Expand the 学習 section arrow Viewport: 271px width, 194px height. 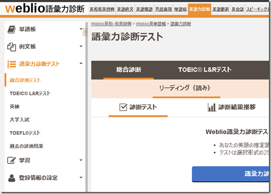81,160
